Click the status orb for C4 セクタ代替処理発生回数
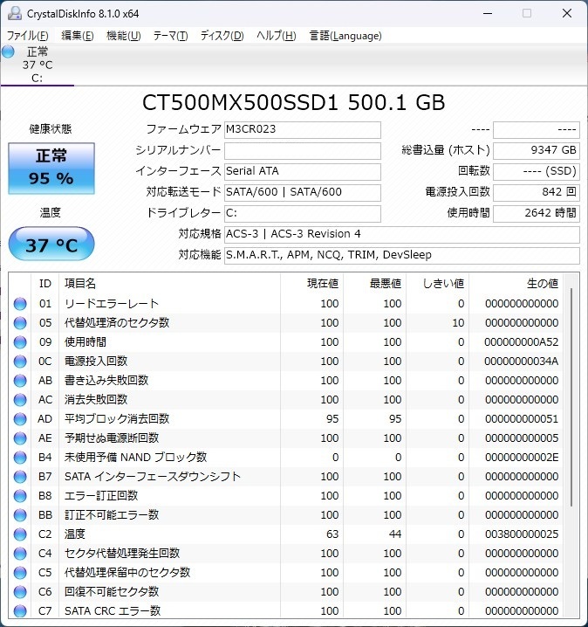 pos(20,554)
